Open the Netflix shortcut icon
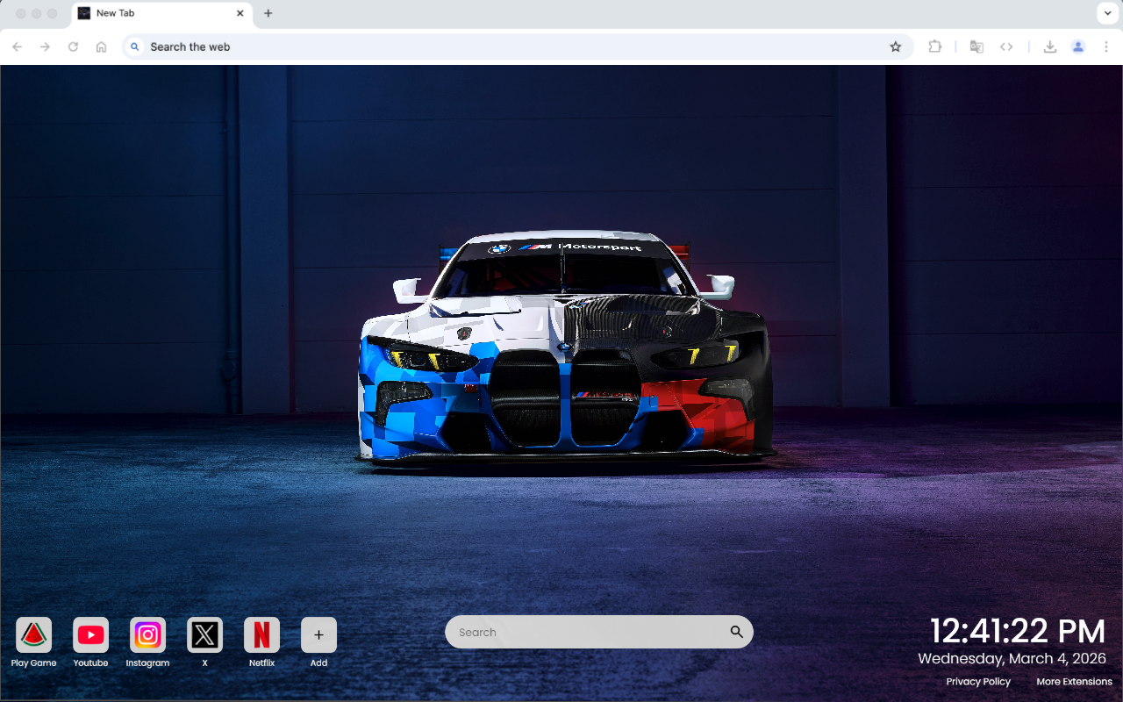 [x=261, y=635]
